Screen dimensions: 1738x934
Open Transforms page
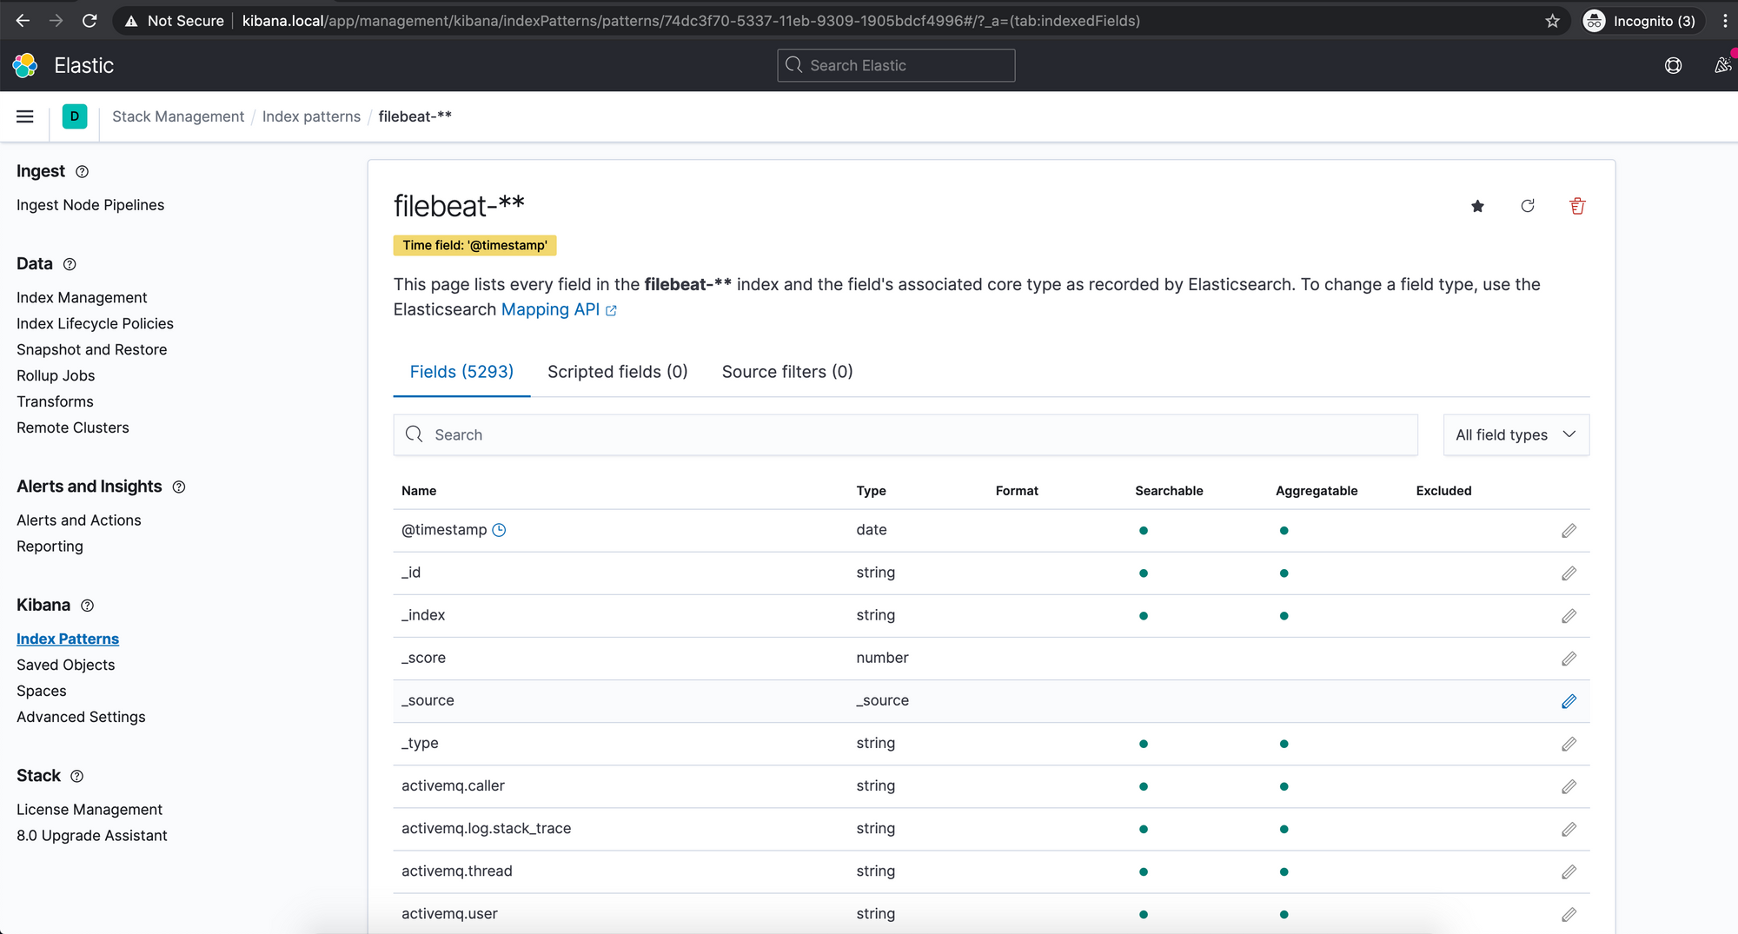tap(55, 401)
